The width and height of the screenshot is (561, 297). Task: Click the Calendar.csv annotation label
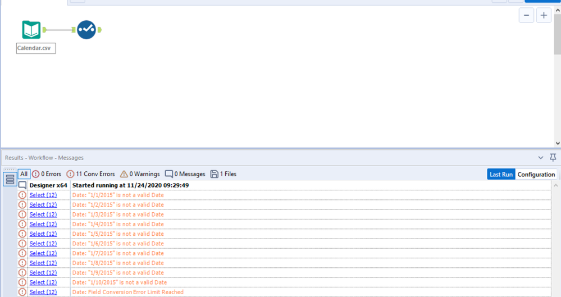[x=36, y=48]
